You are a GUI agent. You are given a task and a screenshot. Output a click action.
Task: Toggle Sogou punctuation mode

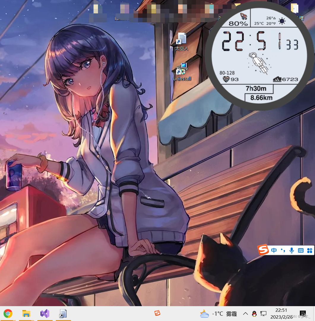point(283,250)
